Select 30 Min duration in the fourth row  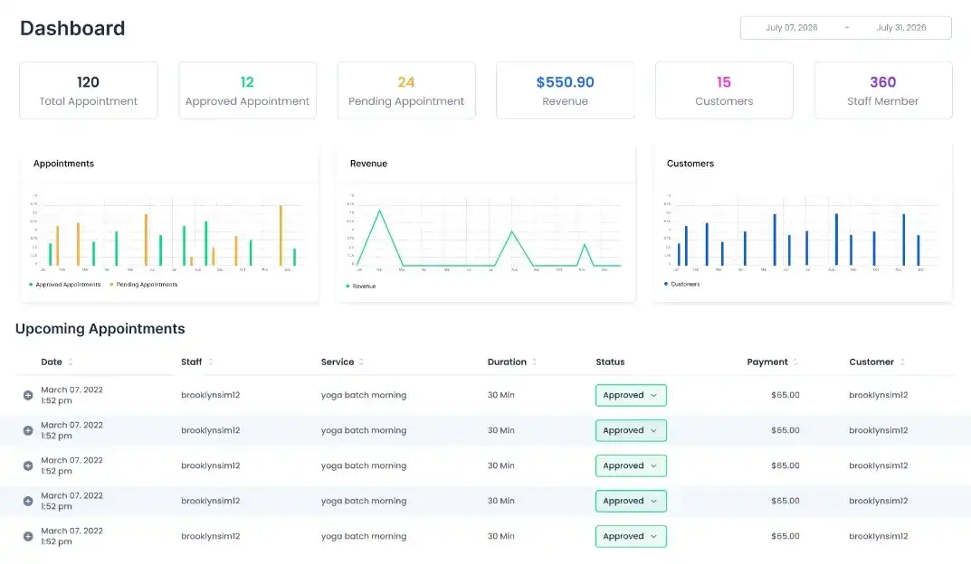(501, 501)
